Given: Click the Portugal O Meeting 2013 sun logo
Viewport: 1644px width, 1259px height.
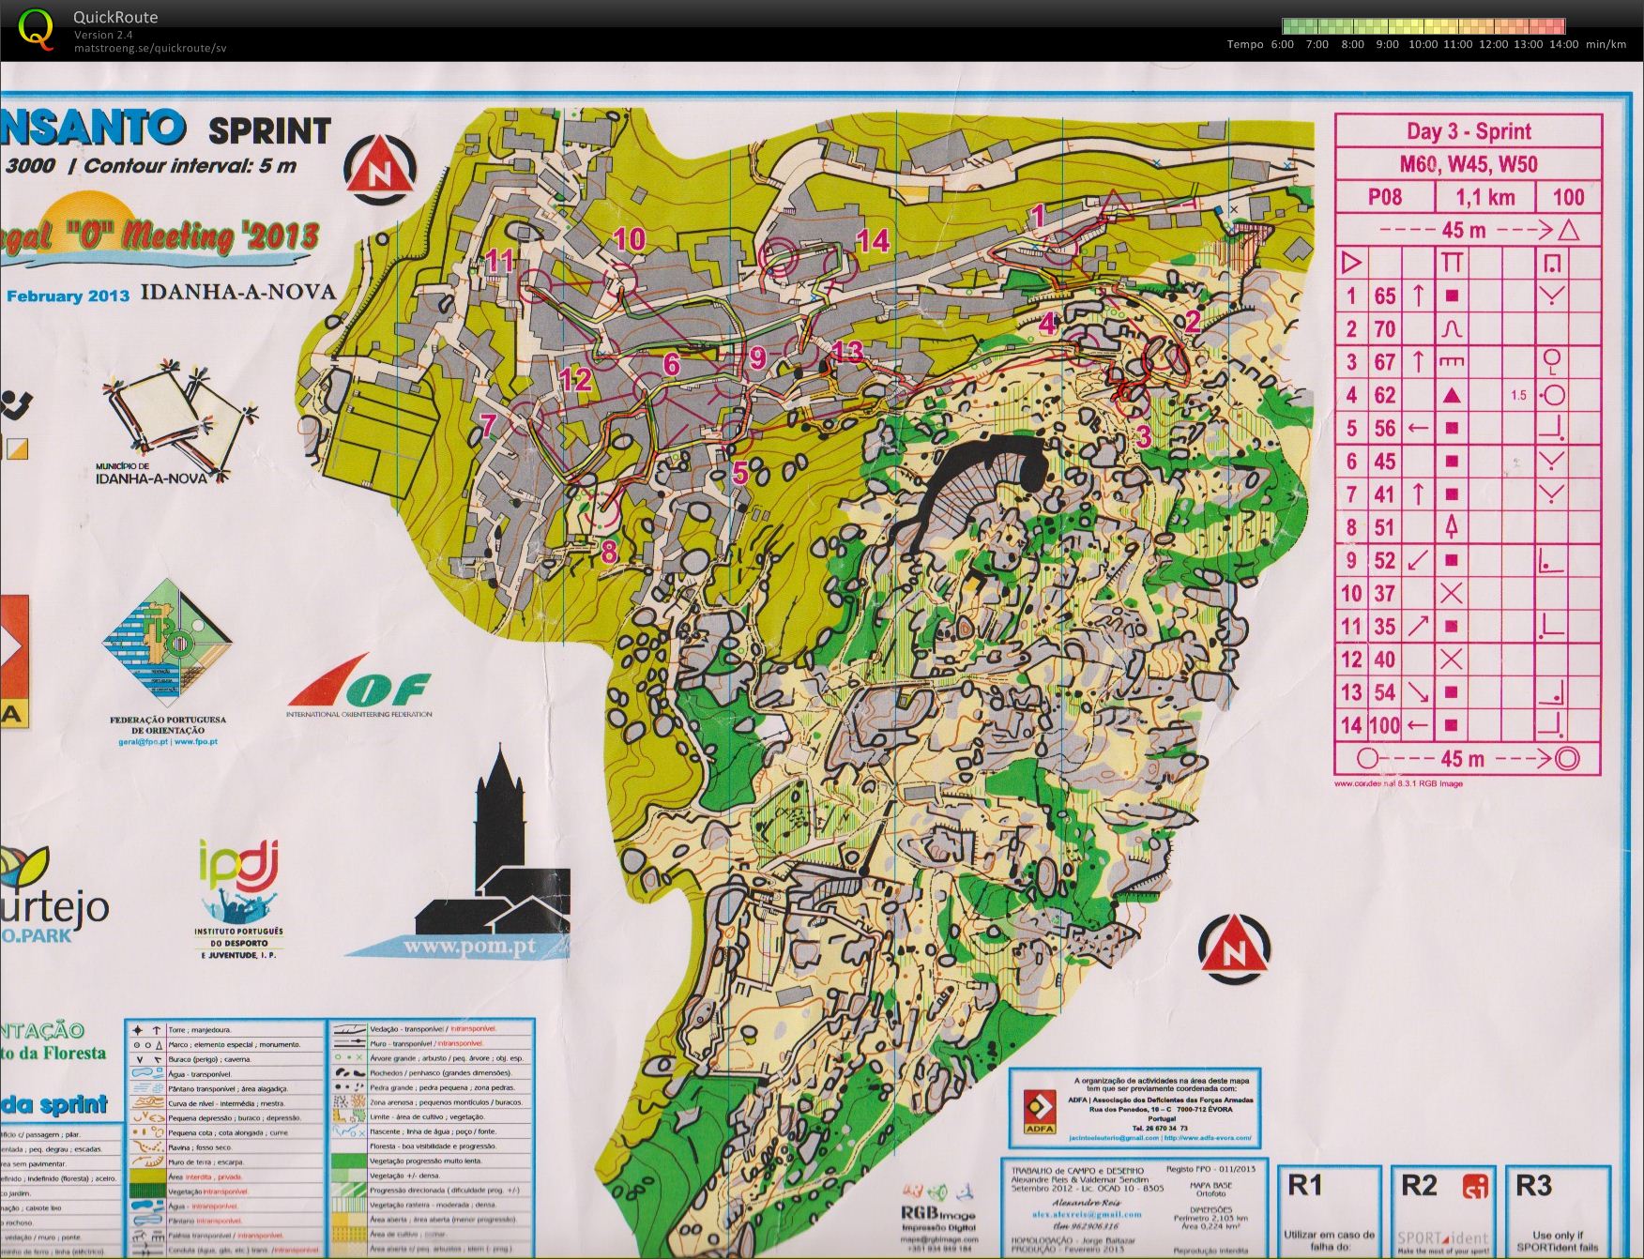Looking at the screenshot, I should click(160, 232).
